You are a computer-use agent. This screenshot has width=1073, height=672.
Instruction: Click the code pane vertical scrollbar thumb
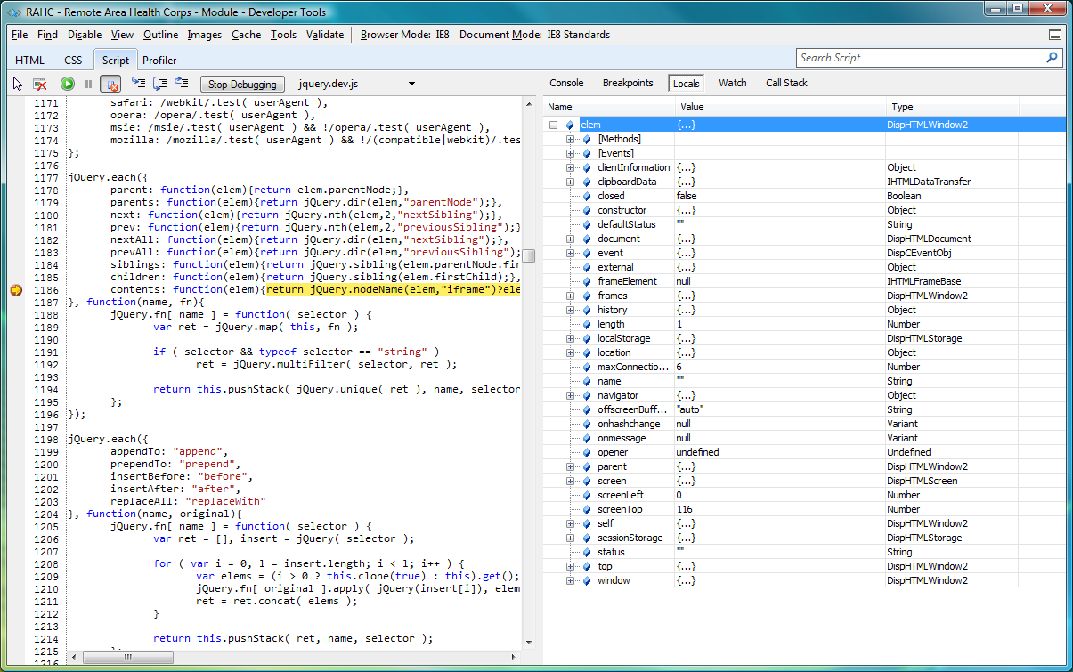(529, 256)
